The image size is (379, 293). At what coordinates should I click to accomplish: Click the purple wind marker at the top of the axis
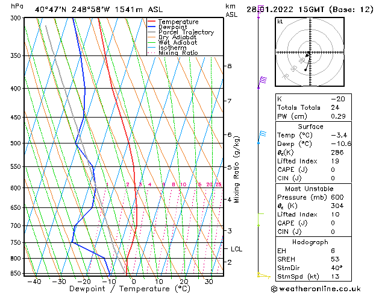click(259, 10)
